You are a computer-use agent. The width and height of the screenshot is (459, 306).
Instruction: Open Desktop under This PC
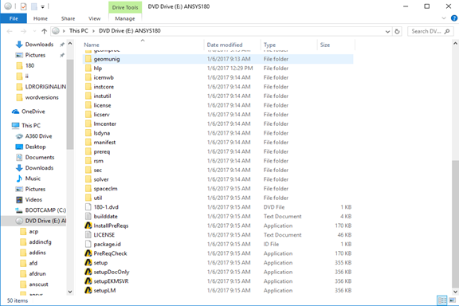pos(31,147)
